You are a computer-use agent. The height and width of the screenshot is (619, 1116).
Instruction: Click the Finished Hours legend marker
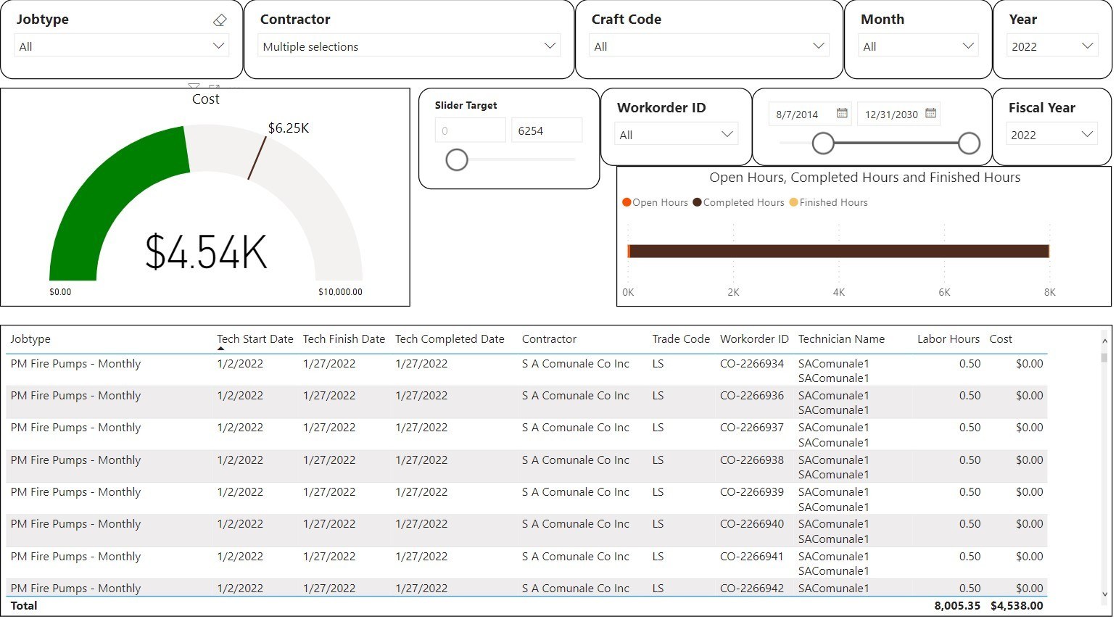coord(793,202)
